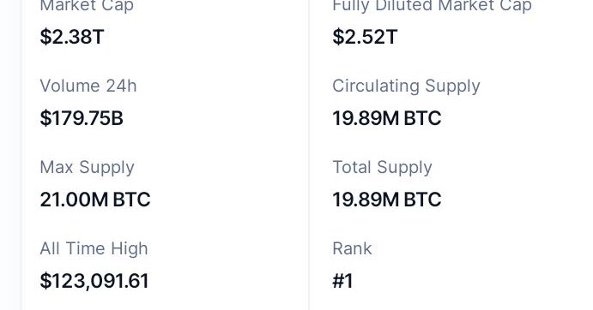Click the vertical divider between stat columns
The height and width of the screenshot is (310, 593).
pyautogui.click(x=309, y=155)
